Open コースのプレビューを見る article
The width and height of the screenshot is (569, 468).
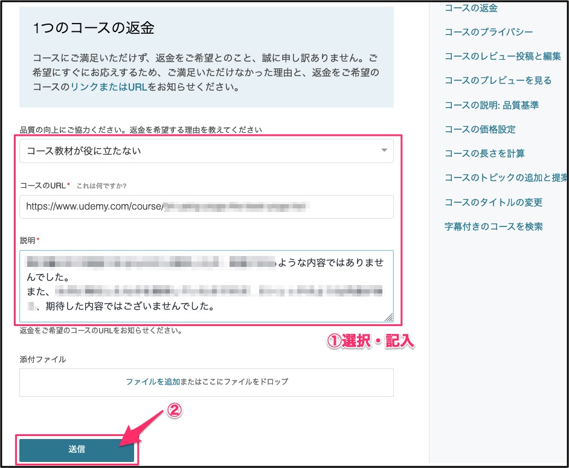point(498,80)
